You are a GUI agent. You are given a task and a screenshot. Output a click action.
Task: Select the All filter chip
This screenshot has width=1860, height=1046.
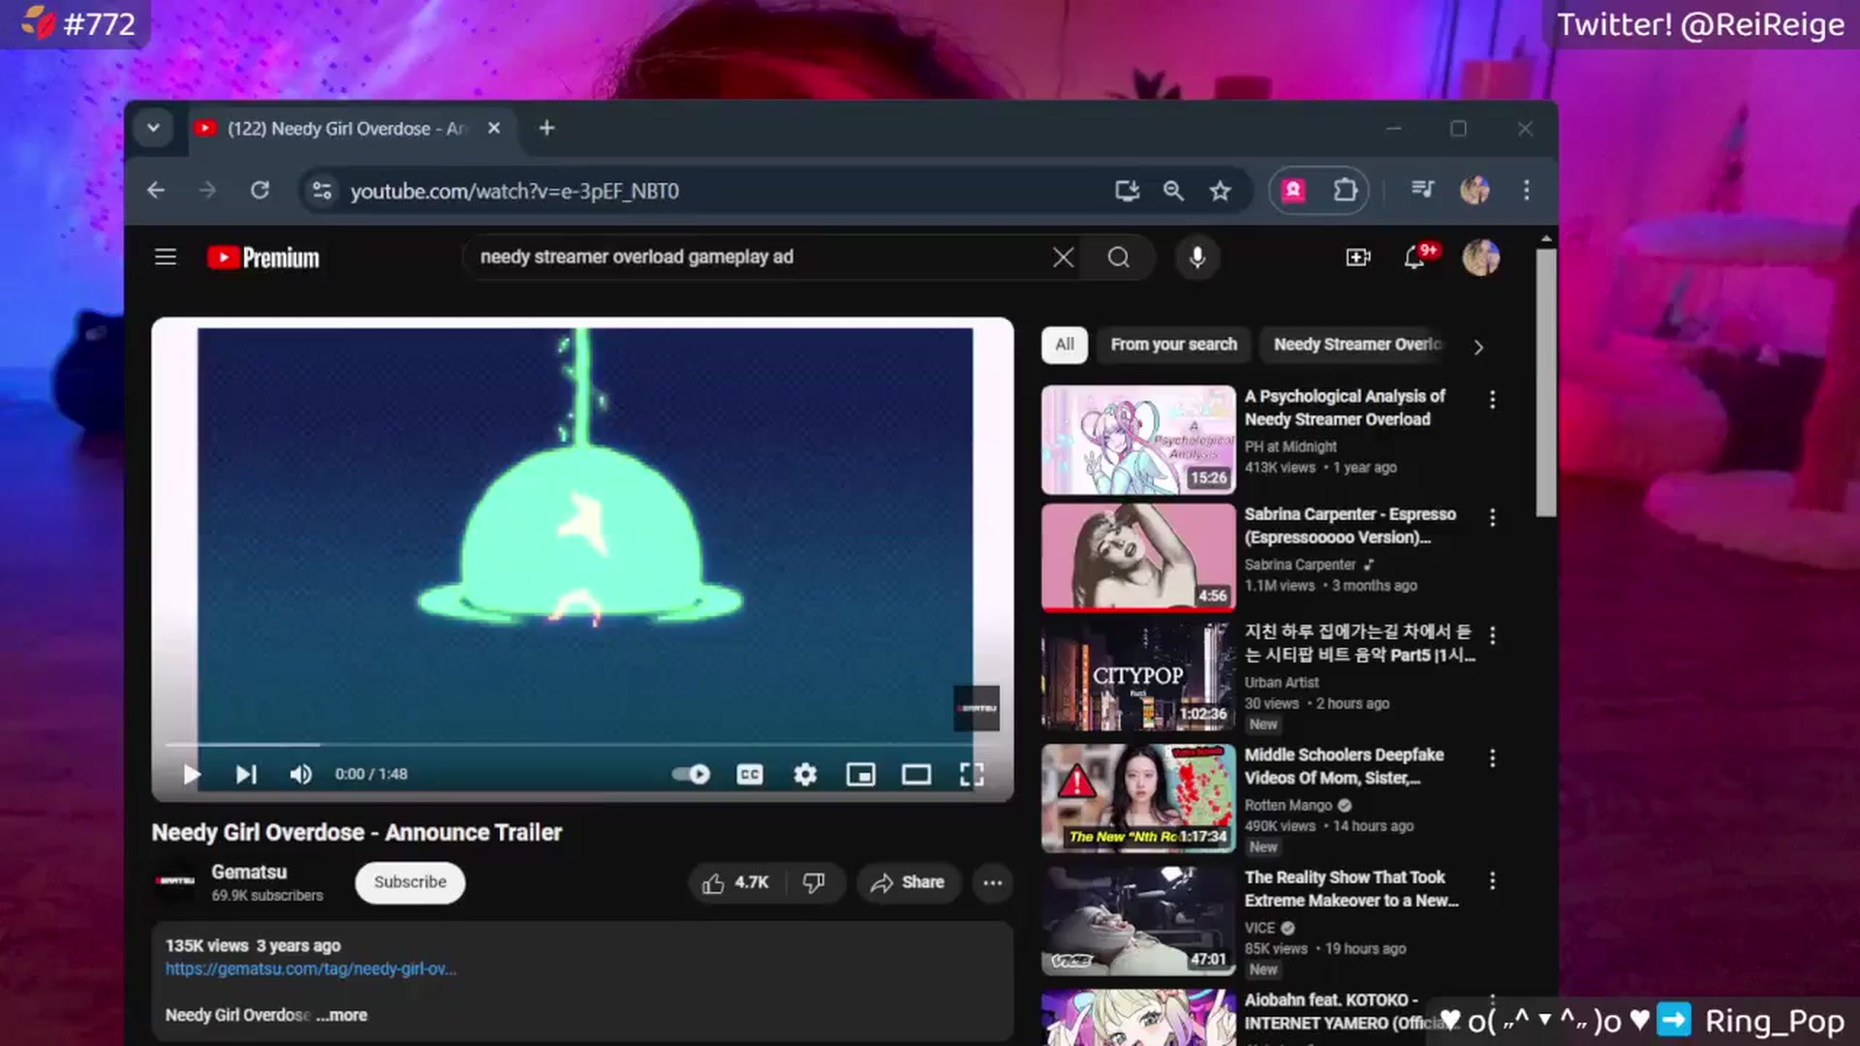click(x=1065, y=345)
